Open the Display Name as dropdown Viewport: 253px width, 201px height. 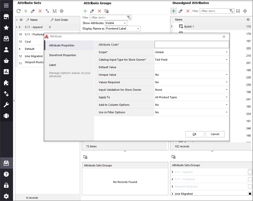pyautogui.click(x=123, y=29)
